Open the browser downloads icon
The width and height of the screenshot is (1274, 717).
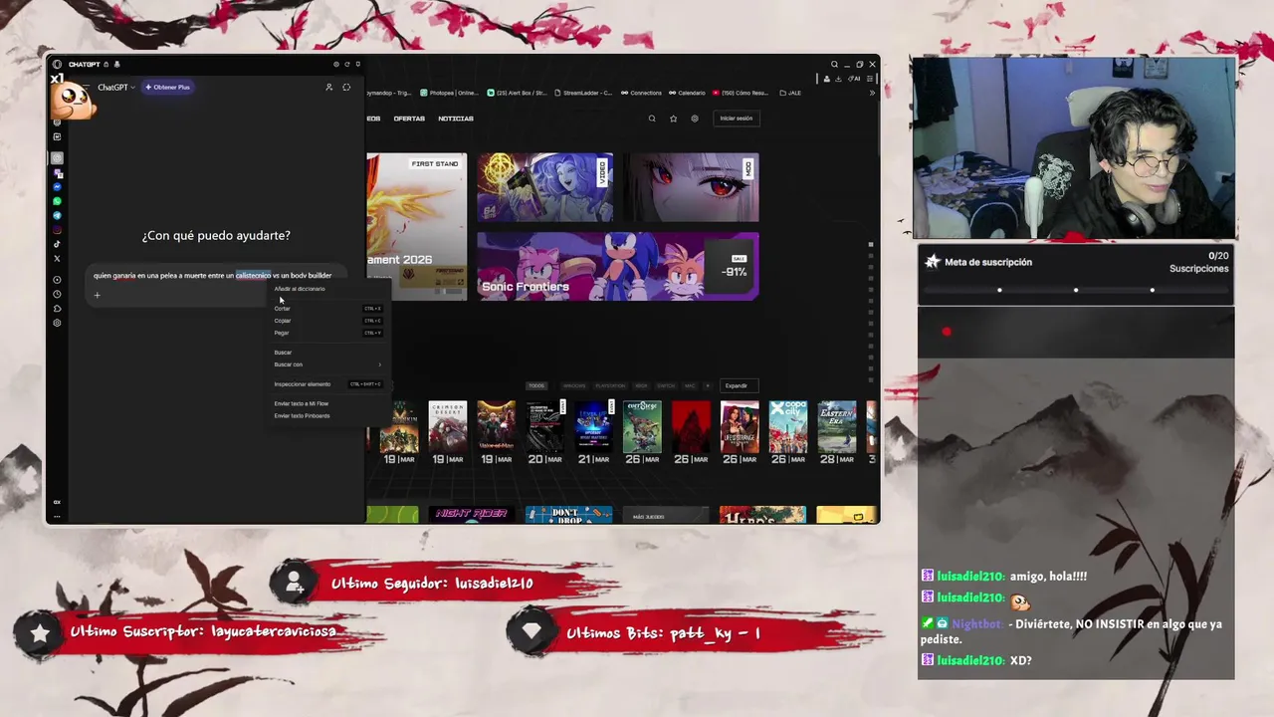pos(838,79)
